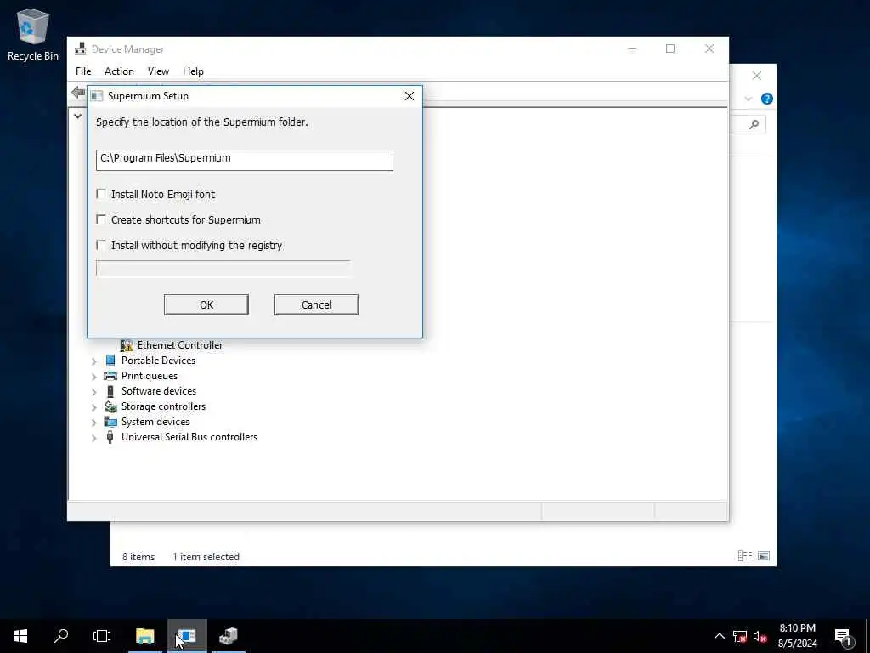Select Universal Serial Bus controllers label
The height and width of the screenshot is (653, 870).
(189, 437)
